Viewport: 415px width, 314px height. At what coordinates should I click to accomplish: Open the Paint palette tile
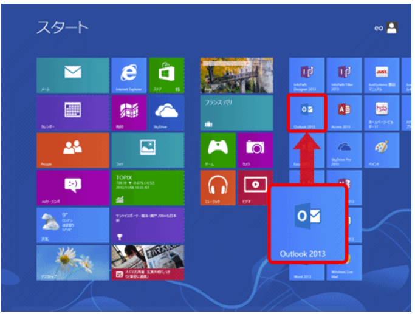pyautogui.click(x=382, y=150)
